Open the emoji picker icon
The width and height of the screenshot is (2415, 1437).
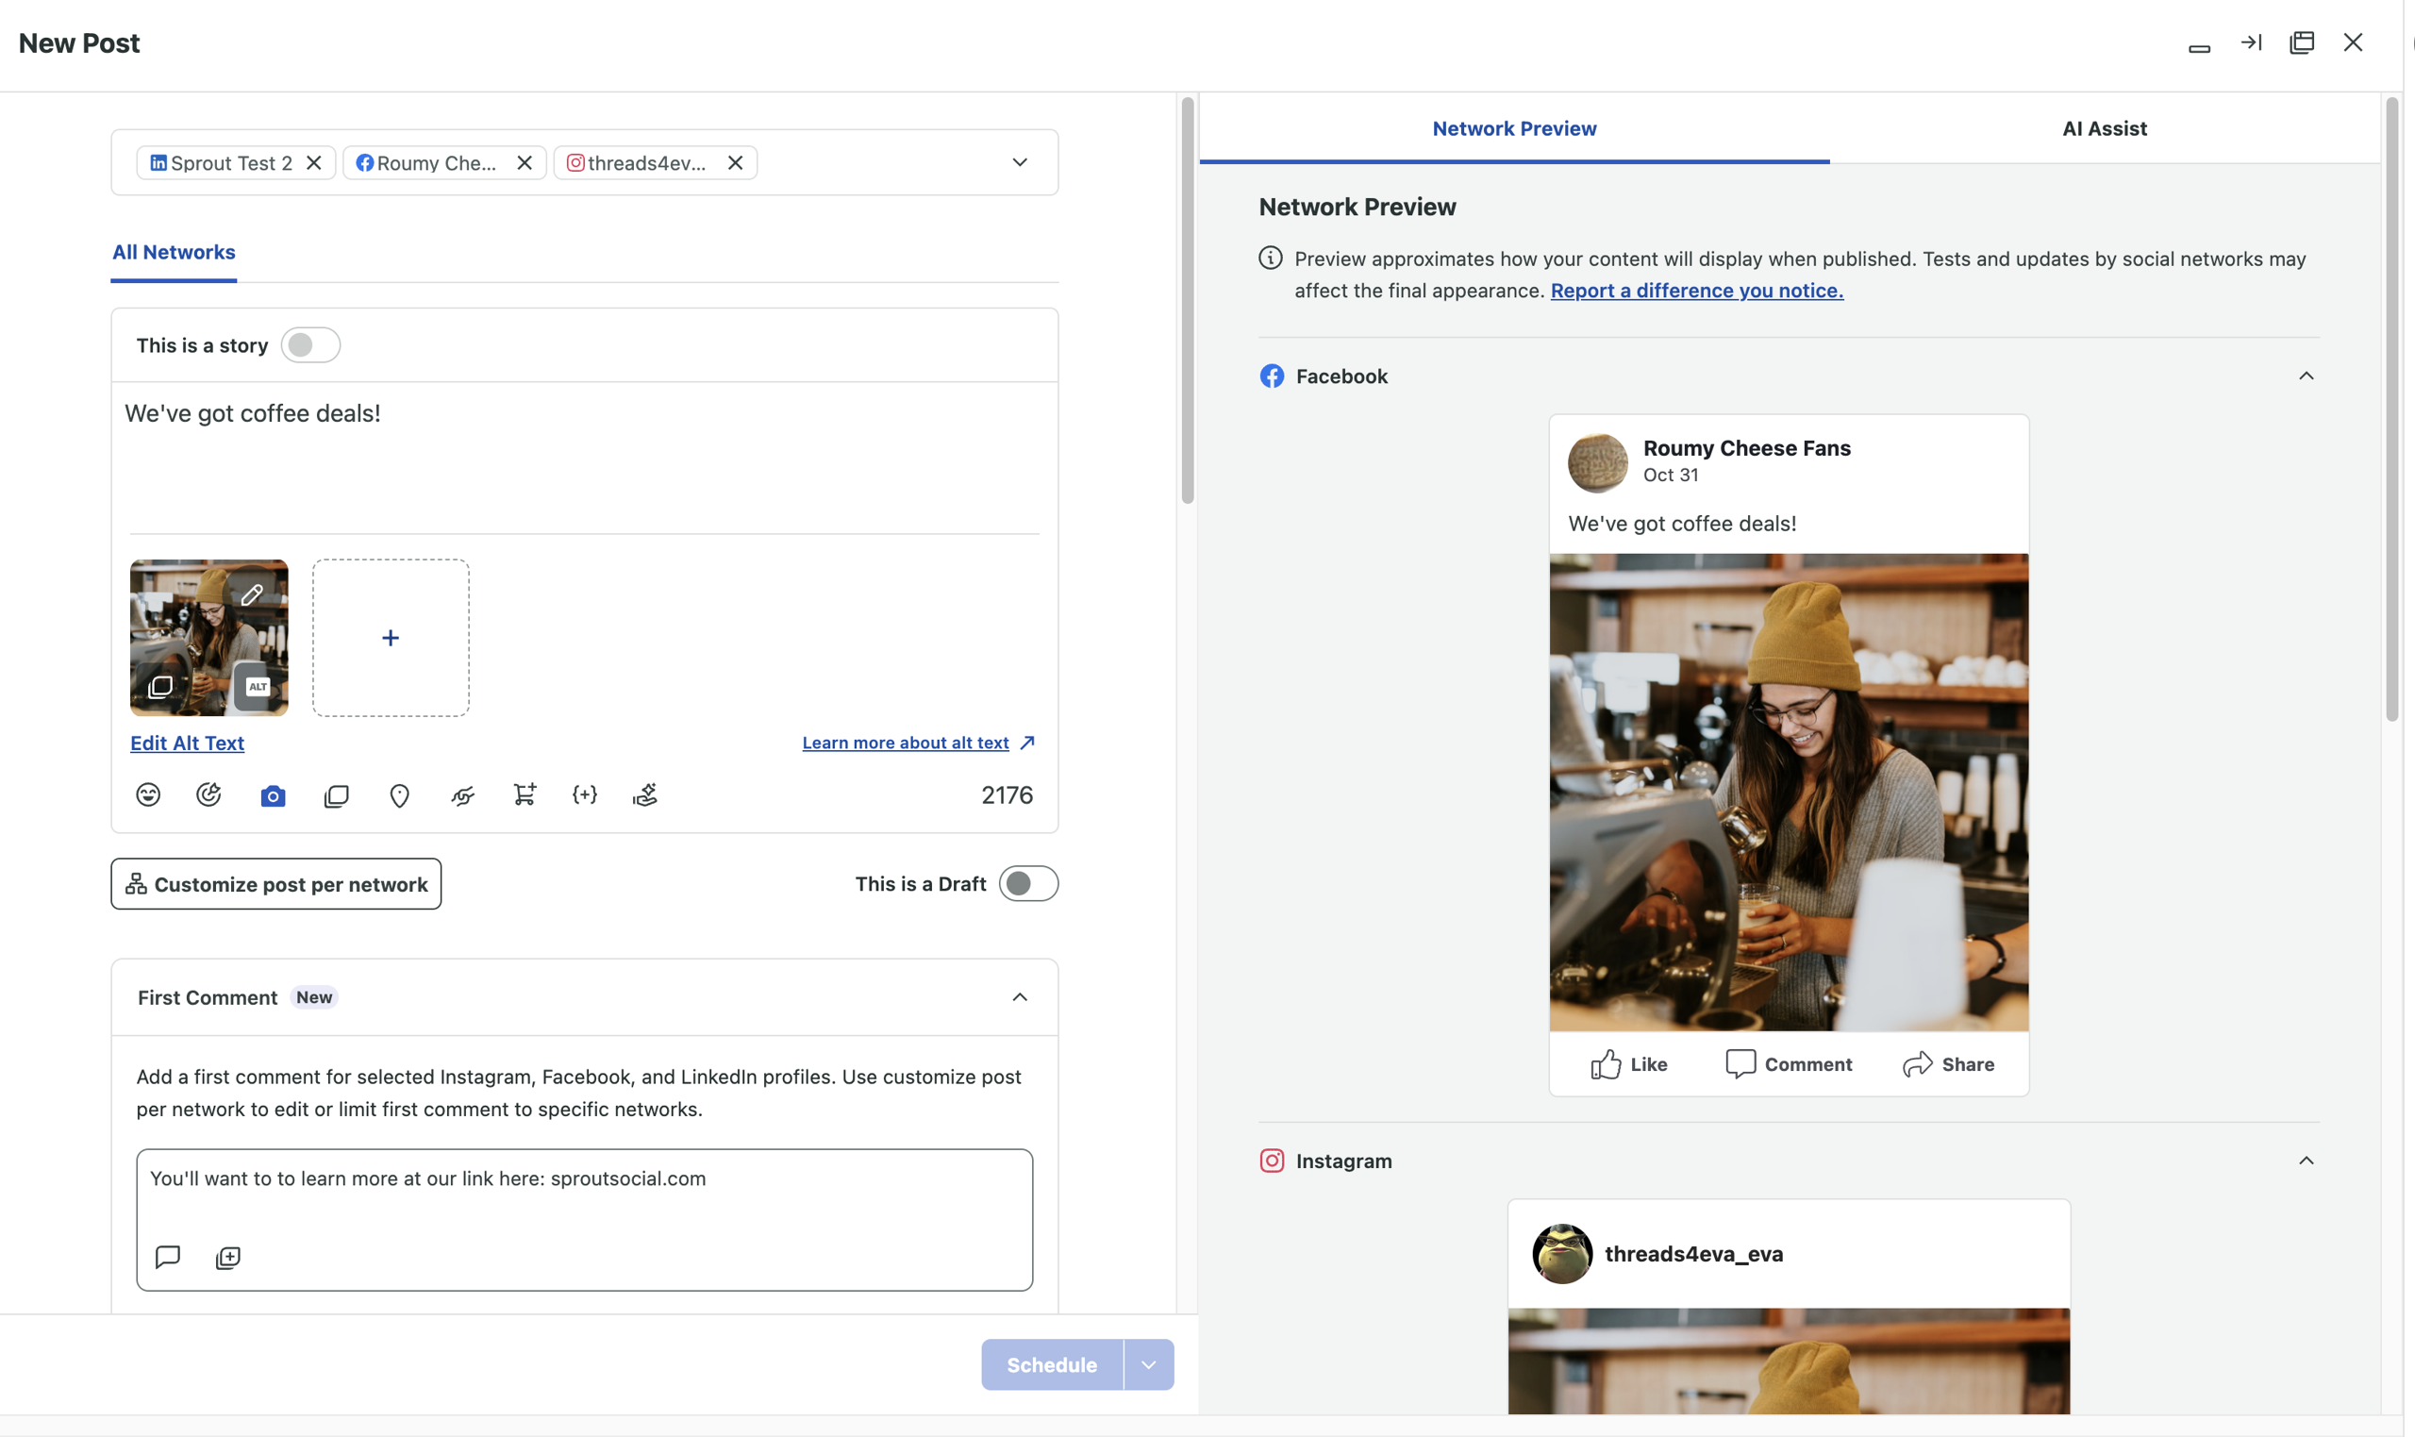[x=148, y=795]
